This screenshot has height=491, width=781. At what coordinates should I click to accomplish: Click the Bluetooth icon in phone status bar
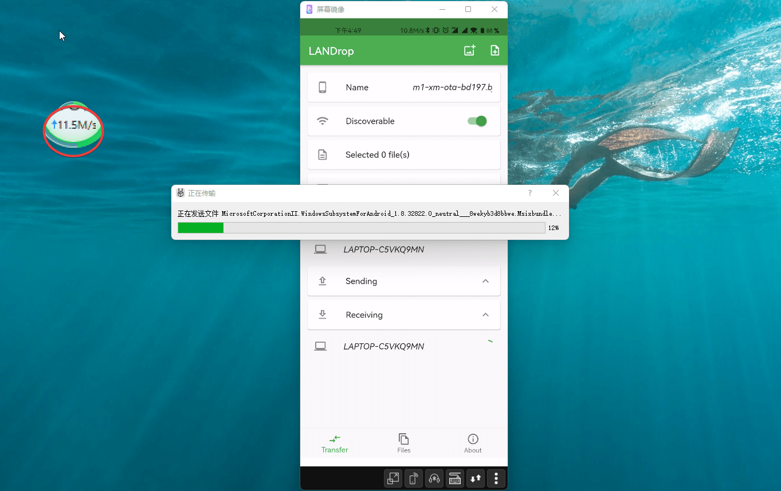tap(427, 30)
